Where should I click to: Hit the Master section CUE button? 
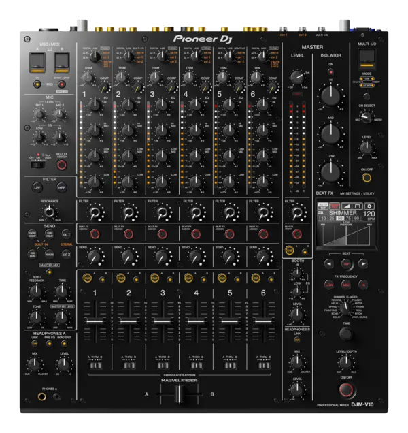point(290,251)
